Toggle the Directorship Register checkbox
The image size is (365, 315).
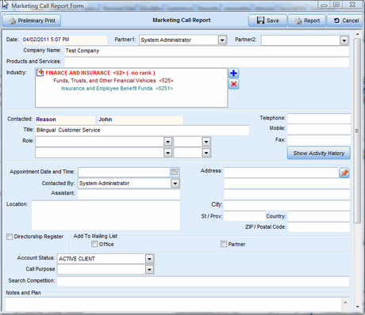pos(10,237)
